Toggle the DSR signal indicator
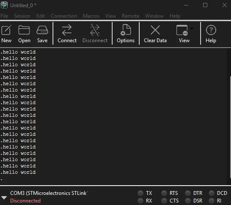 click(188, 201)
